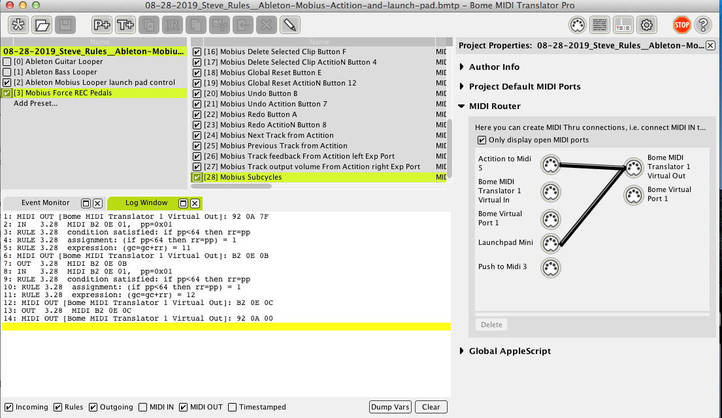The image size is (722, 418).
Task: Click the Save floppy disk icon
Action: pos(65,25)
